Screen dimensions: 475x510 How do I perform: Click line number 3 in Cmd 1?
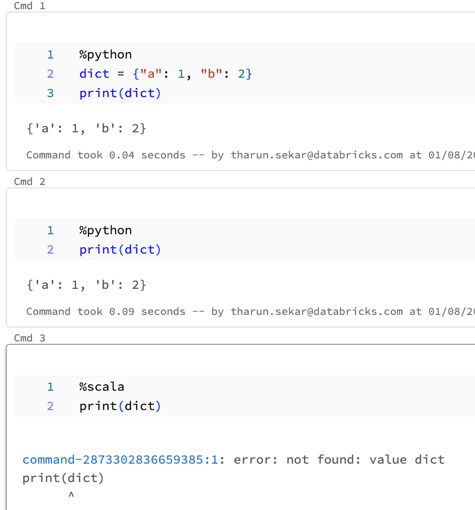[x=50, y=93]
